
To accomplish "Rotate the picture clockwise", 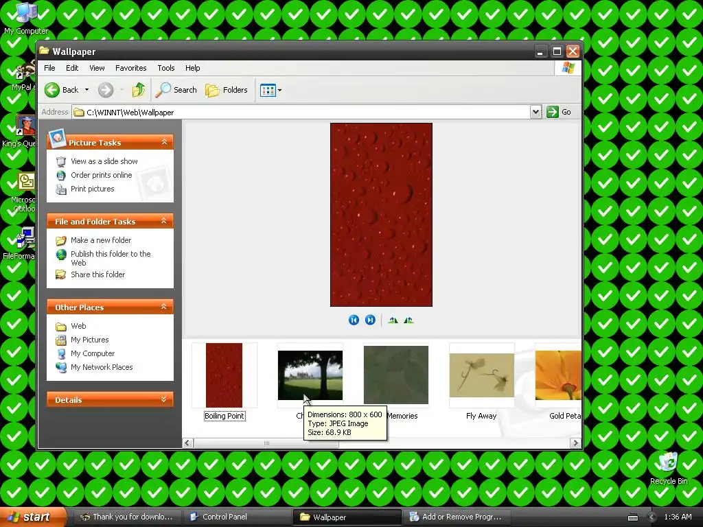I will (393, 320).
